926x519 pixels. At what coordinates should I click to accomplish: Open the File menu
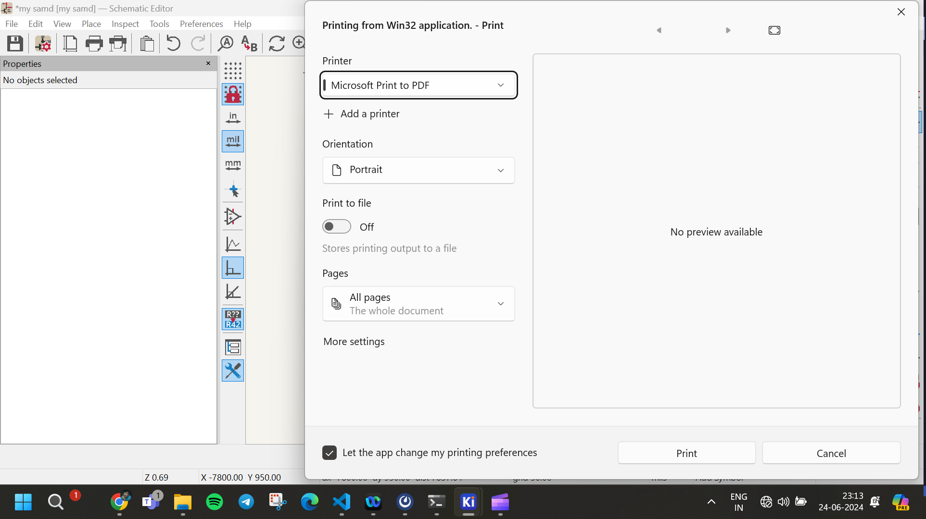(x=12, y=24)
